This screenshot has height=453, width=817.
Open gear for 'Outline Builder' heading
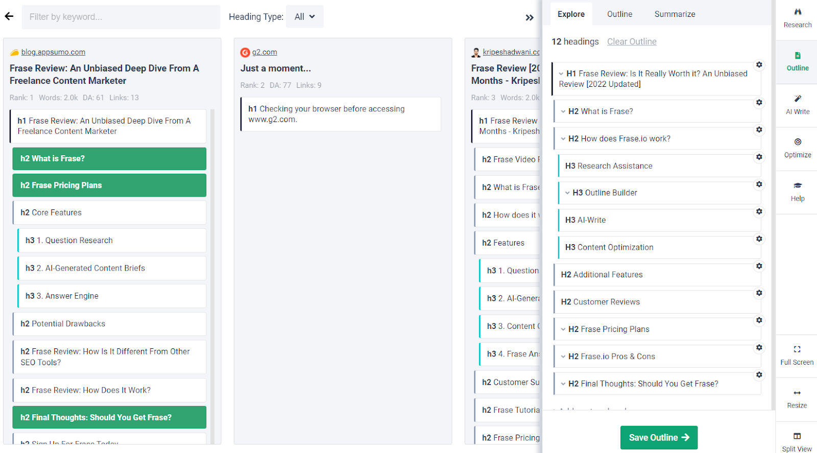coord(759,184)
